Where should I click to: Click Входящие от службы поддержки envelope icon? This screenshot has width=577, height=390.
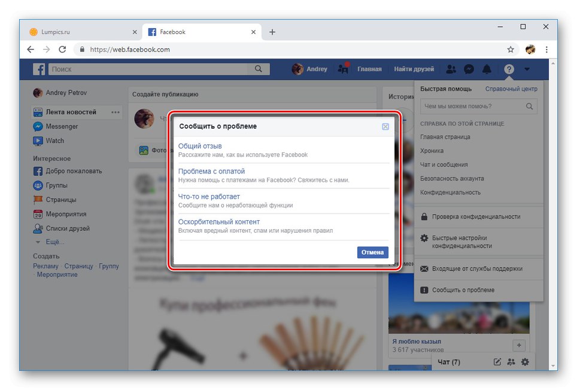coord(424,269)
